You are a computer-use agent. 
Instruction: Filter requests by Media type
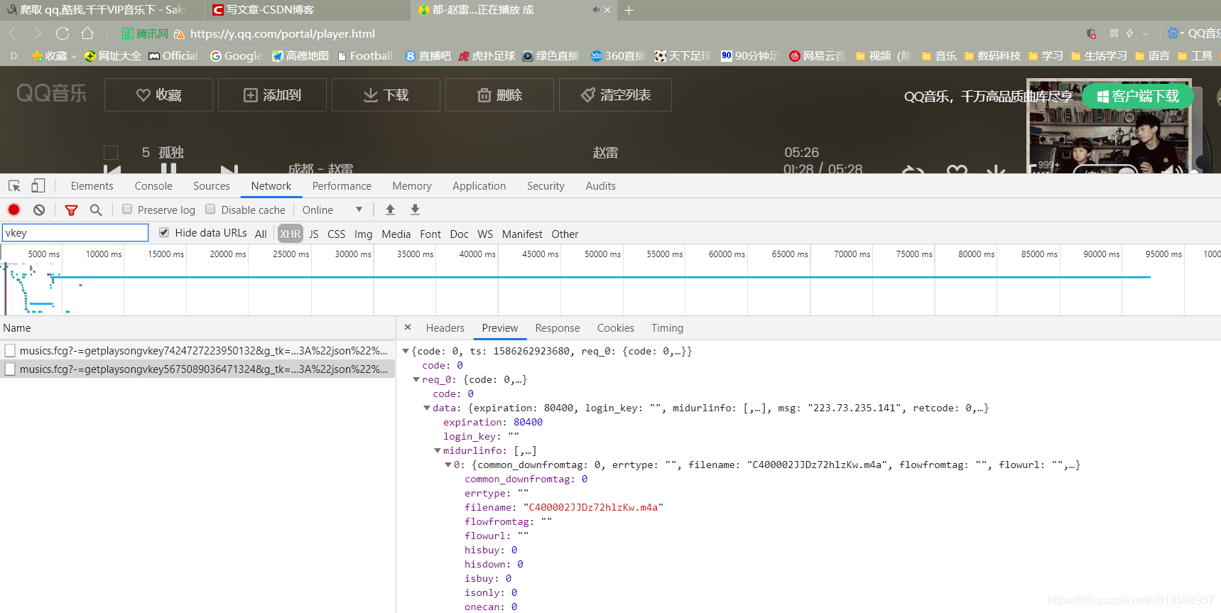coord(396,234)
